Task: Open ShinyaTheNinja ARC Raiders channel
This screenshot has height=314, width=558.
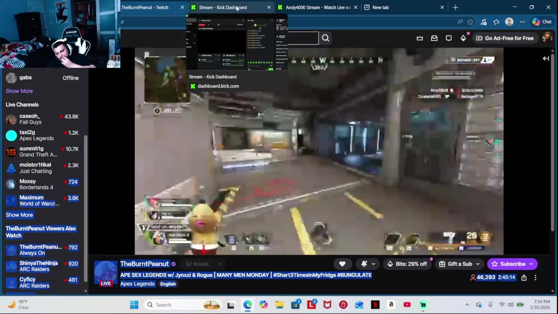Action: click(x=43, y=266)
